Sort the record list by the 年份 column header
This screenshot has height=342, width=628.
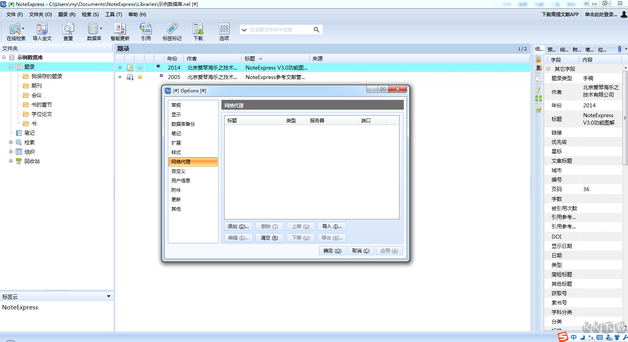[174, 59]
